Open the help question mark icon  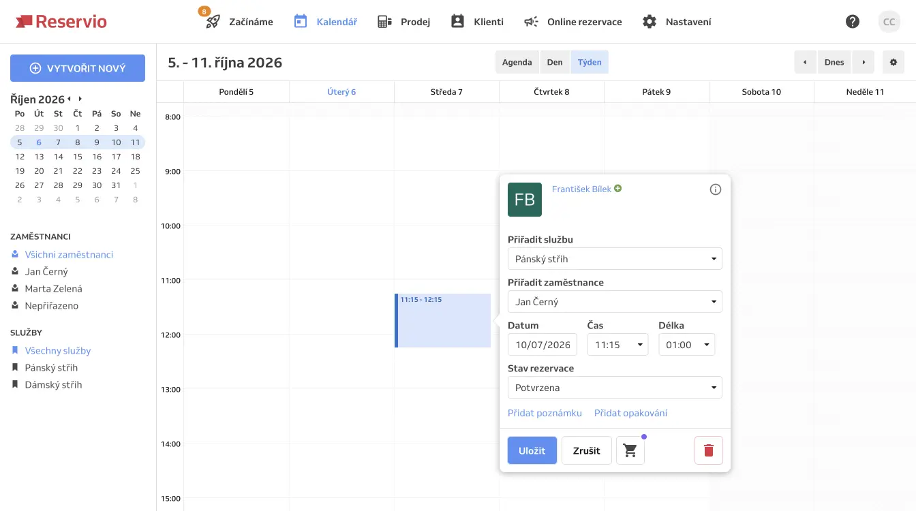[853, 22]
